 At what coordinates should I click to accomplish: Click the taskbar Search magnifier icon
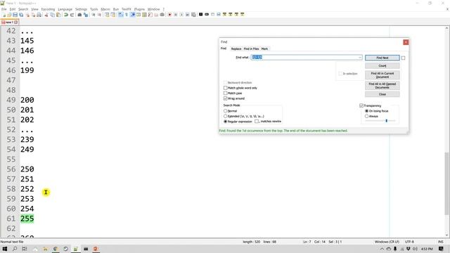[15, 249]
